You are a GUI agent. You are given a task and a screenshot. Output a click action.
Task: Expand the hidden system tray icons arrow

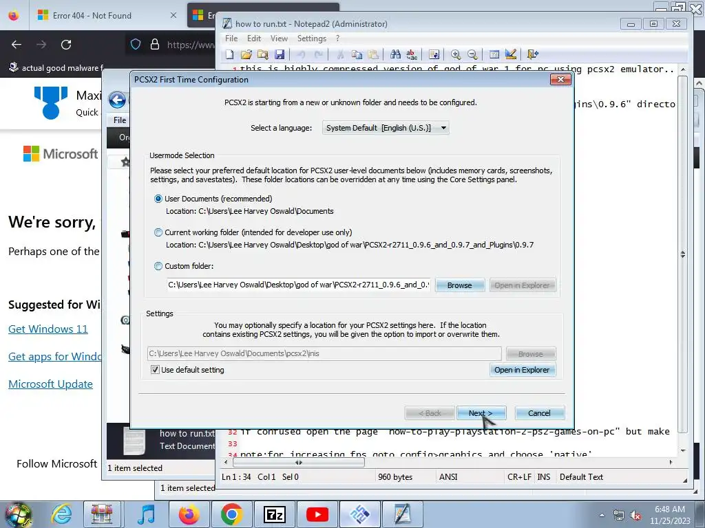[602, 515]
